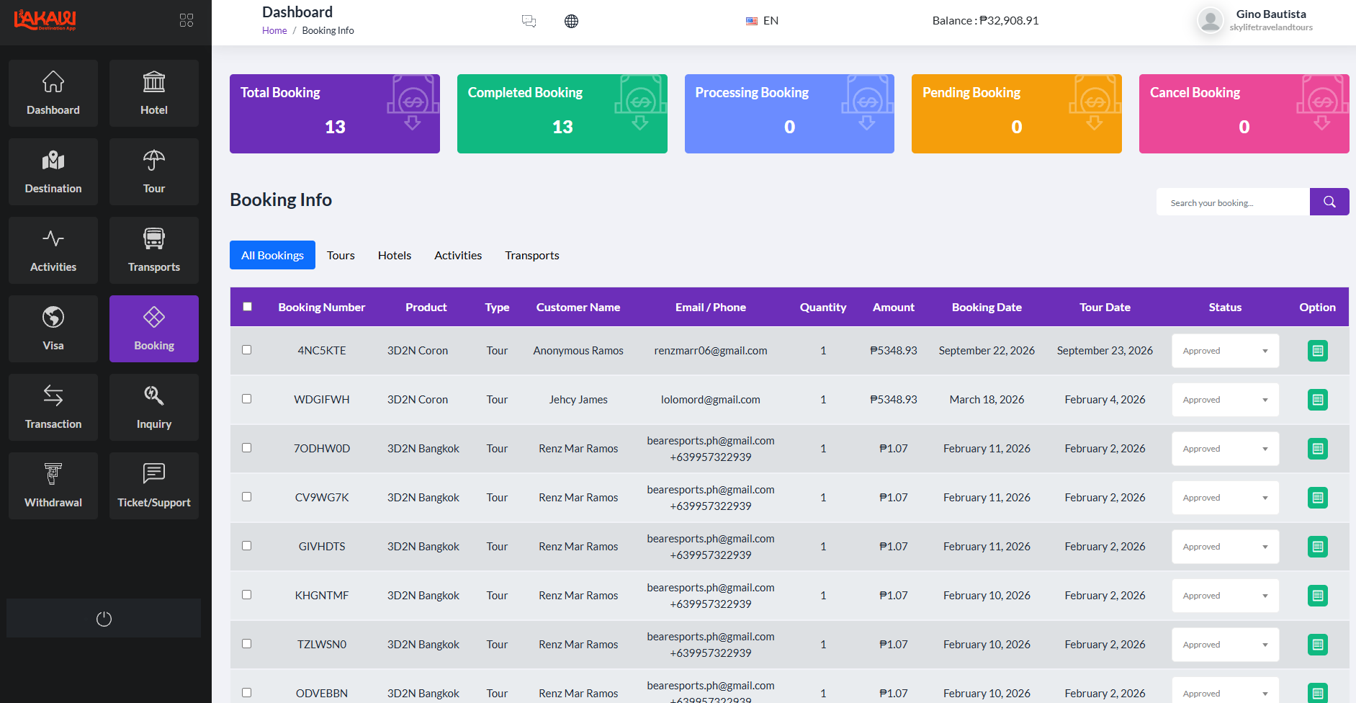Viewport: 1356px width, 703px height.
Task: Open status dropdown for booking KHGNTMF
Action: (1225, 596)
